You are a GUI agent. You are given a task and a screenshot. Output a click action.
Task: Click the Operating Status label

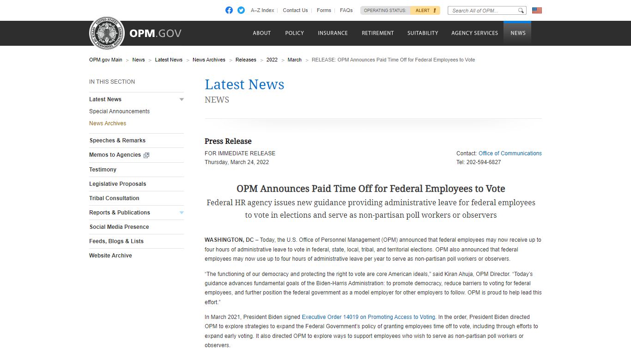(385, 10)
